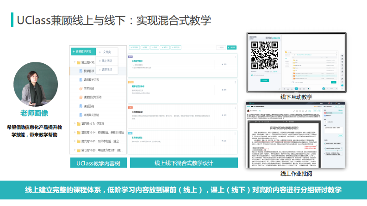Click the publish link on the red-tagged card
367x206 pixels.
(x=224, y=115)
